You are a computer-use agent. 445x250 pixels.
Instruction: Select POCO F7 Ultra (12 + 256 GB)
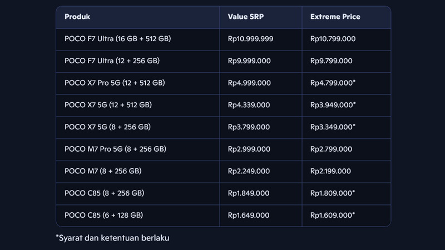[108, 61]
